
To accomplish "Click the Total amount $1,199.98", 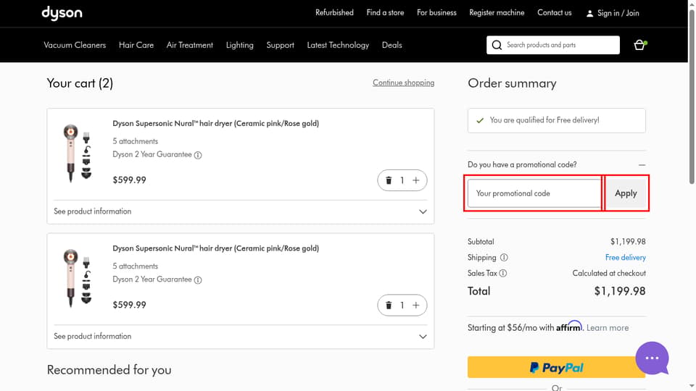I will pos(620,291).
